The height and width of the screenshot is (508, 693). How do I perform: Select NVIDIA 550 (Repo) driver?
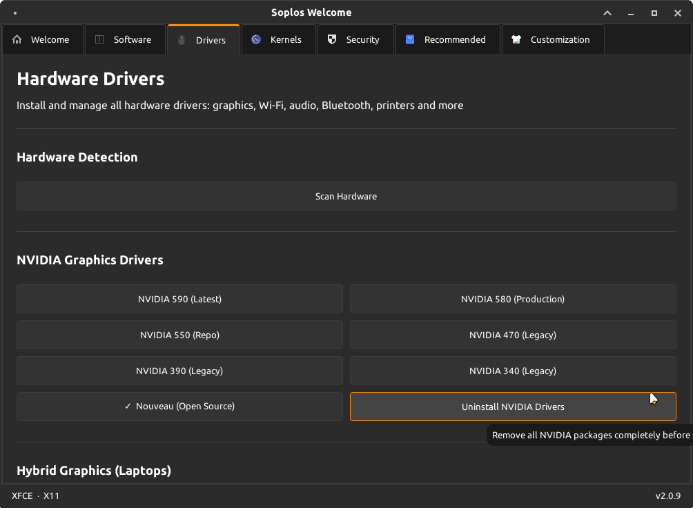[x=179, y=335]
